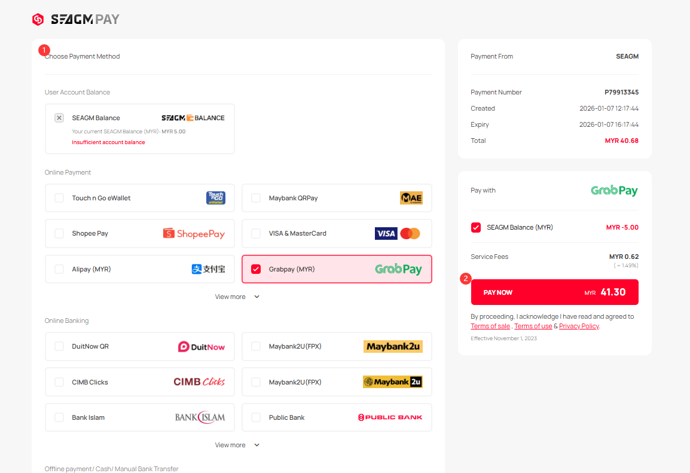Expand View more under Online Payment
Image resolution: width=690 pixels, height=473 pixels.
tap(237, 297)
